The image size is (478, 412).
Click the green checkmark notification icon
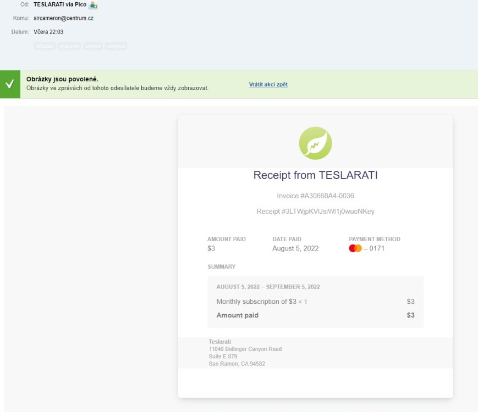point(10,84)
